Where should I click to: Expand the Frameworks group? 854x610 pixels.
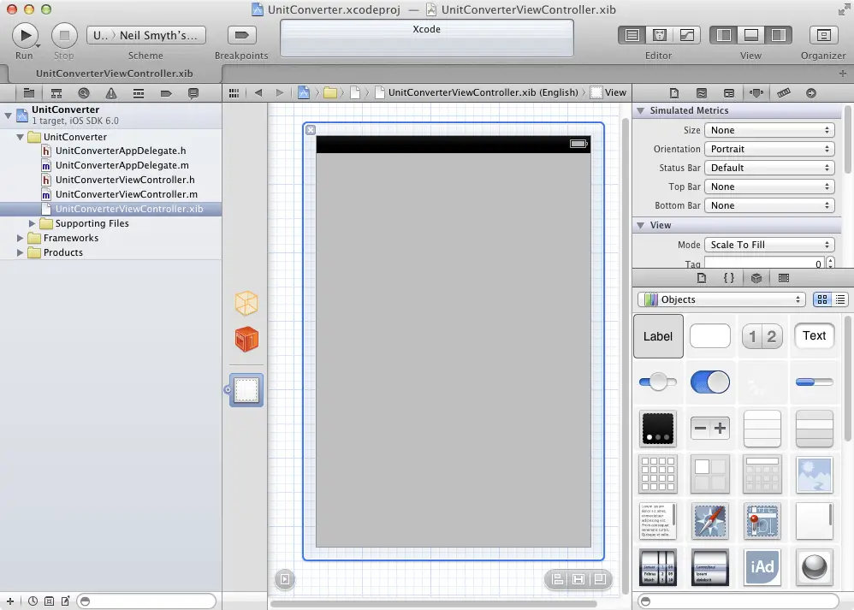21,238
